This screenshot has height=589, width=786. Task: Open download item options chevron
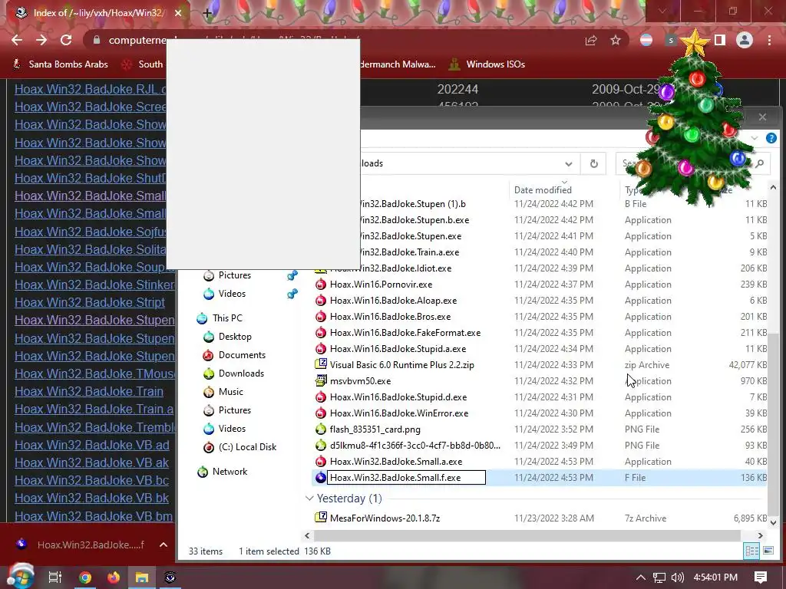(x=163, y=545)
